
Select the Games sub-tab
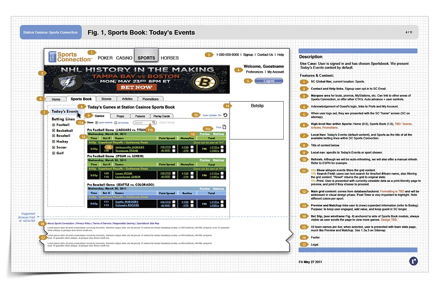[99, 116]
